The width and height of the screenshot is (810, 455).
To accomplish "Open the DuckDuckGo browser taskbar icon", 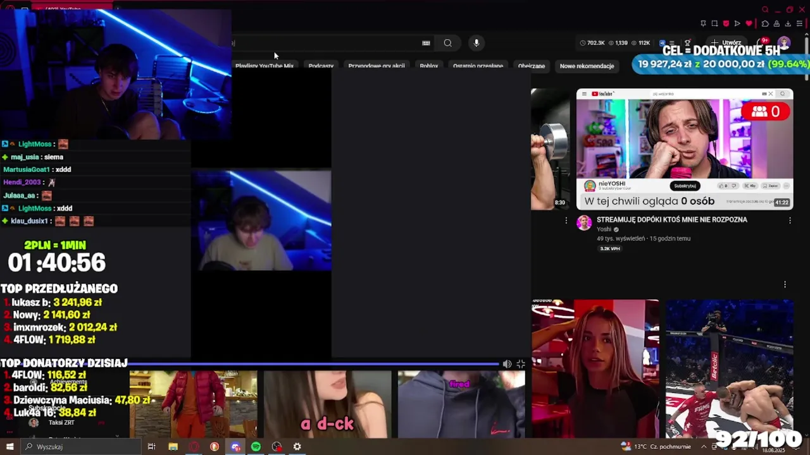I will pyautogui.click(x=215, y=447).
